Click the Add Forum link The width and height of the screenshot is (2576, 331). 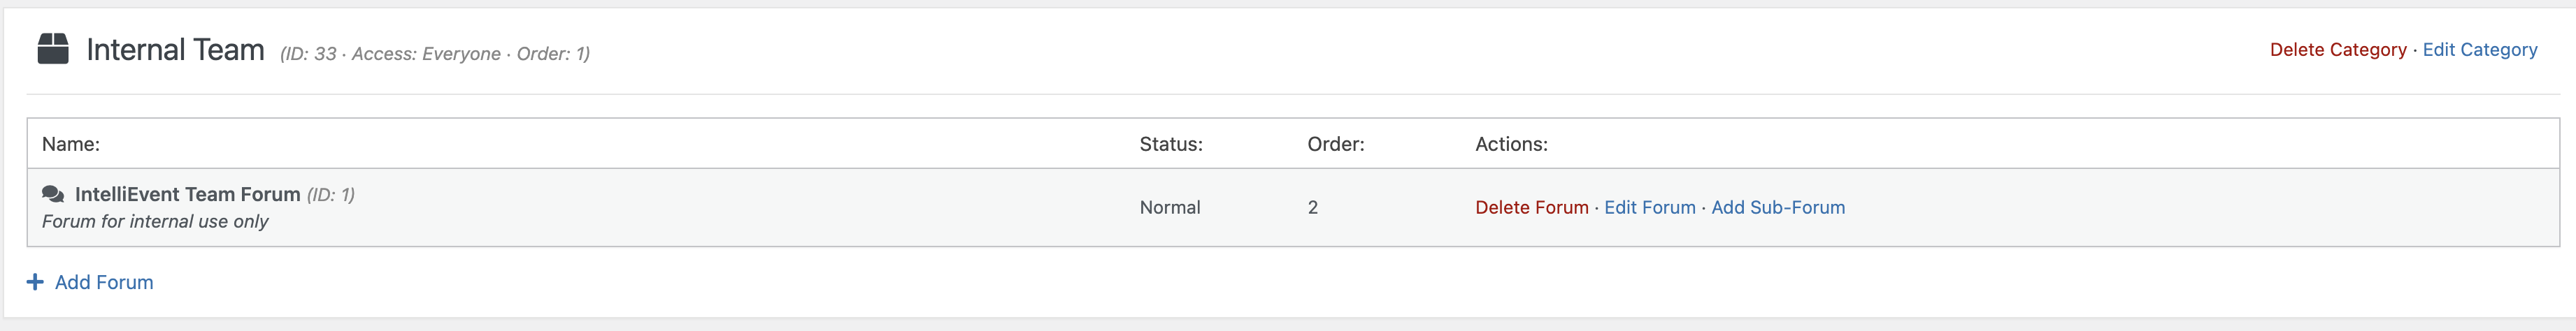[x=104, y=282]
